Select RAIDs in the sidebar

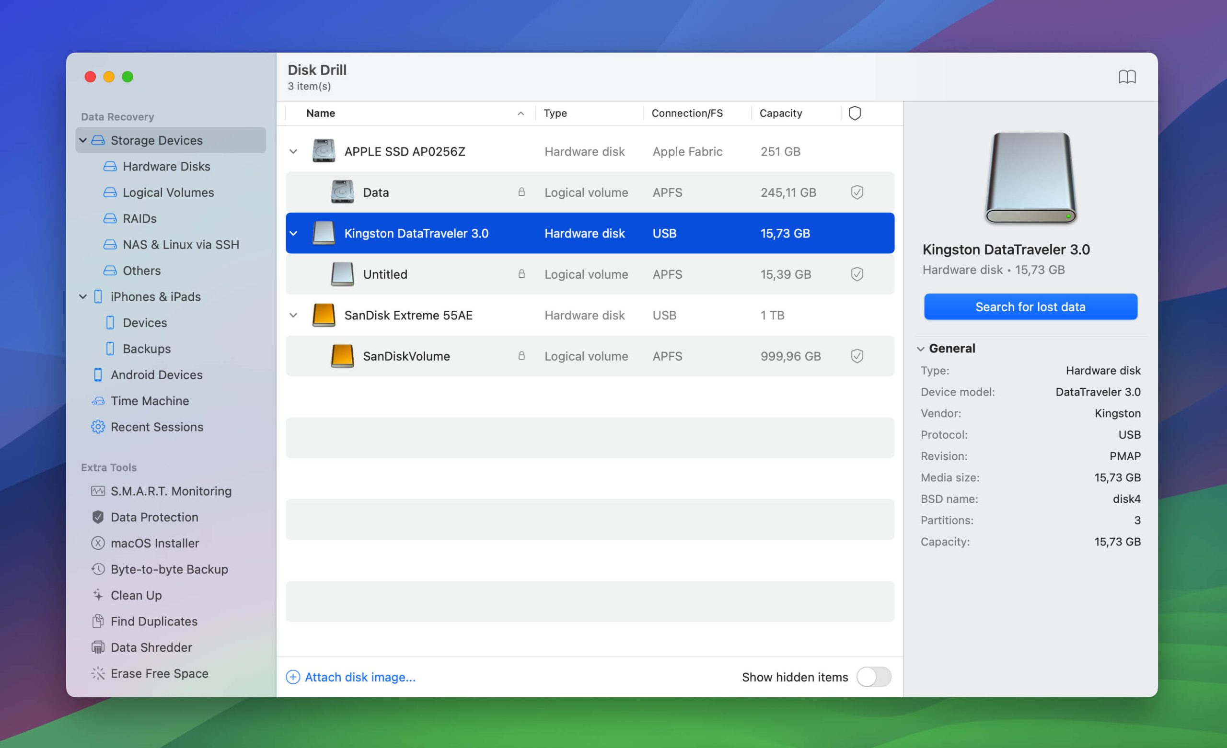(x=139, y=218)
